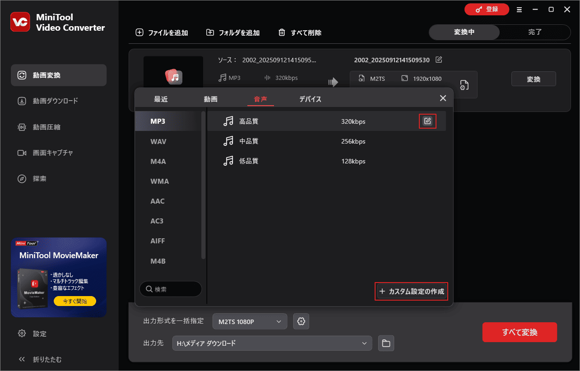Close the format selection popup

[x=443, y=98]
